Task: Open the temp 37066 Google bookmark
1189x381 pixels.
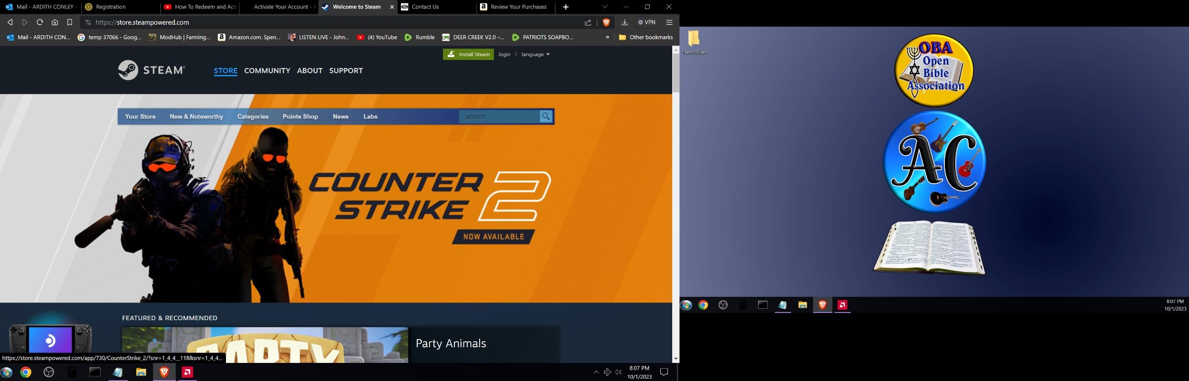Action: click(110, 37)
